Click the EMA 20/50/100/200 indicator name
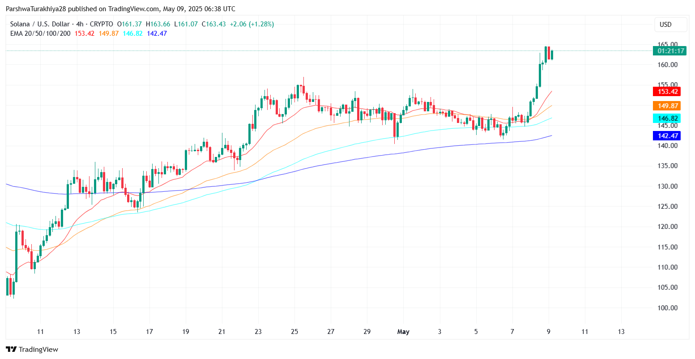 [x=40, y=33]
